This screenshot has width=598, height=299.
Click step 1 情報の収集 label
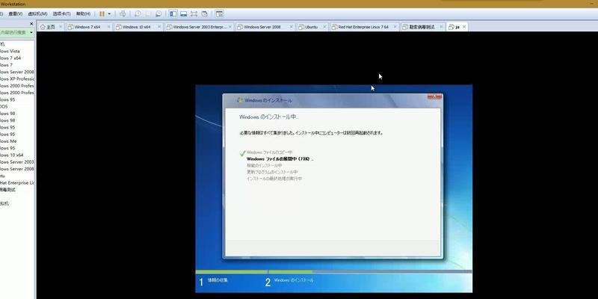point(218,280)
